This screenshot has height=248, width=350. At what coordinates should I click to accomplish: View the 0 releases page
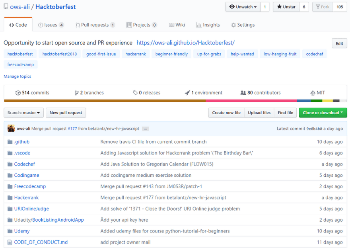coord(147,93)
